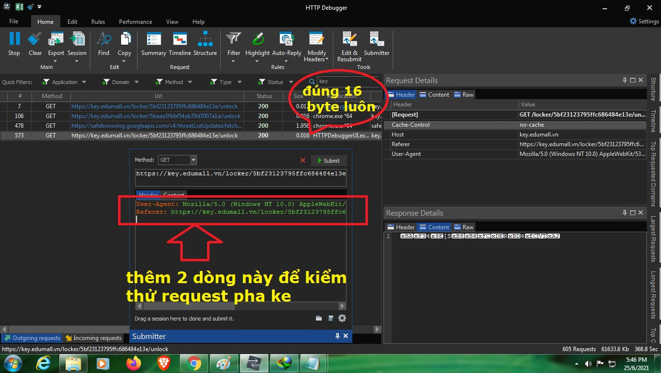Screen dimensions: 661x373
Task: Select the Raw tab in Request Details
Action: tap(464, 94)
